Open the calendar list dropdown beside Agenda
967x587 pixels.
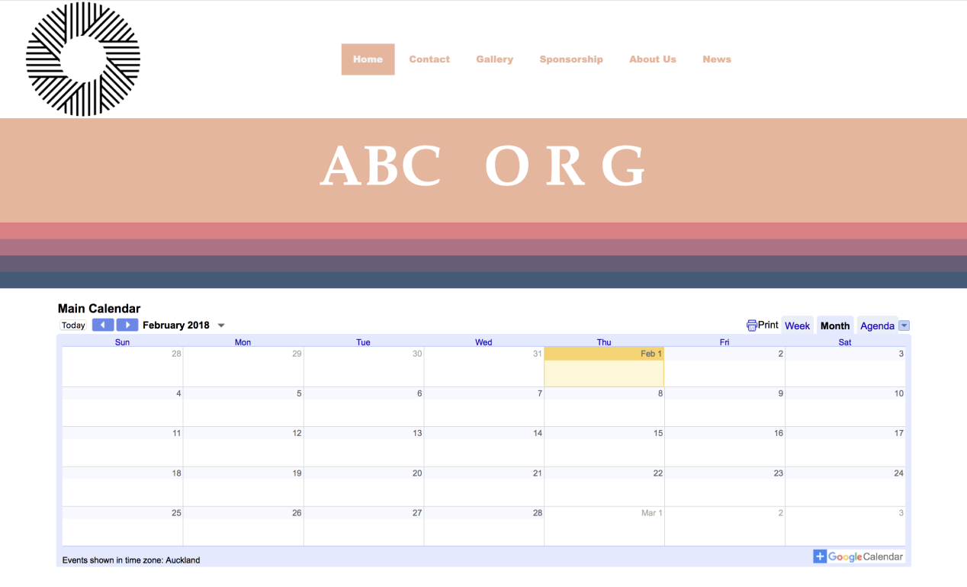click(x=904, y=326)
